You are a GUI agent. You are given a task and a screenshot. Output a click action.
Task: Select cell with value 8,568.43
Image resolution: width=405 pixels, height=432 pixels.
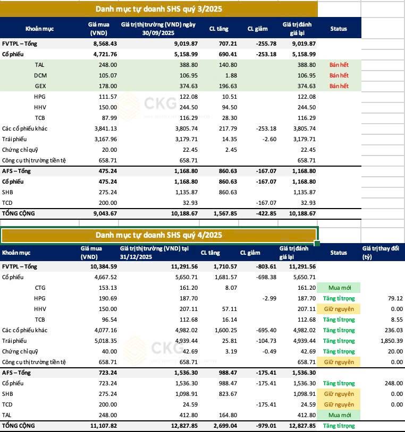click(x=105, y=44)
